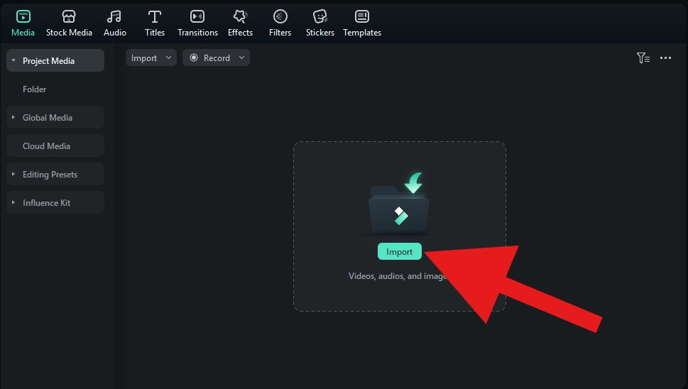
Task: Collapse the Project Media arrow
Action: point(13,60)
